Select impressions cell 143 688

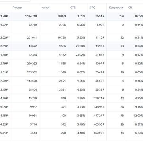click(x=32, y=81)
